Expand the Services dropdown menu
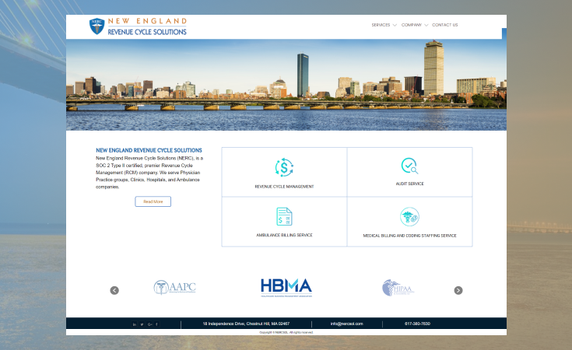572x350 pixels. pos(384,25)
